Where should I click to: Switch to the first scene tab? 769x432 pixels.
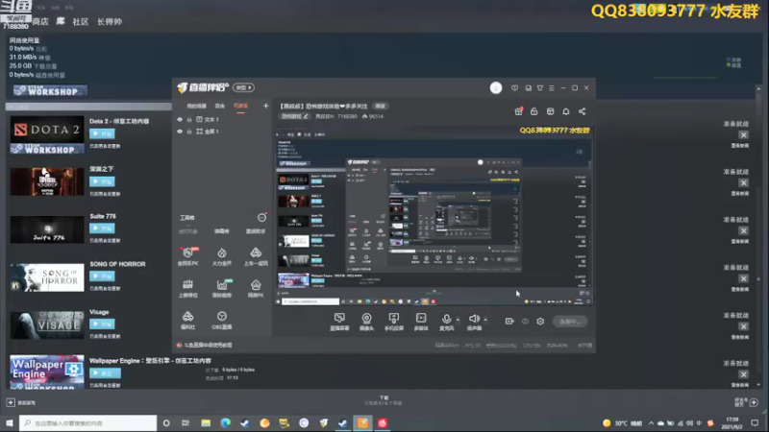[197, 106]
